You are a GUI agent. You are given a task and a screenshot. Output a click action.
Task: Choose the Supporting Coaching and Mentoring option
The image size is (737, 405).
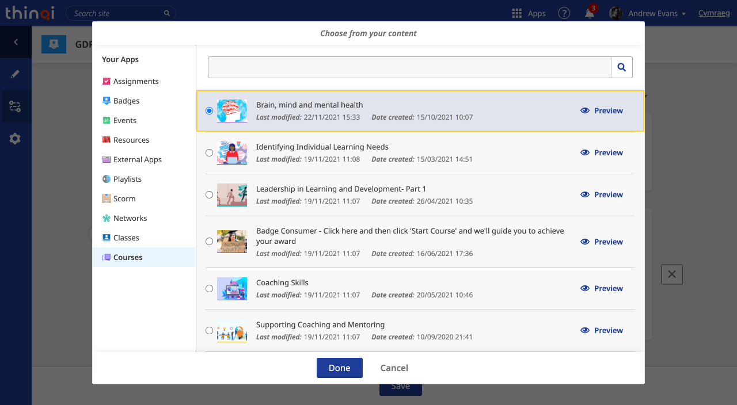coord(209,330)
